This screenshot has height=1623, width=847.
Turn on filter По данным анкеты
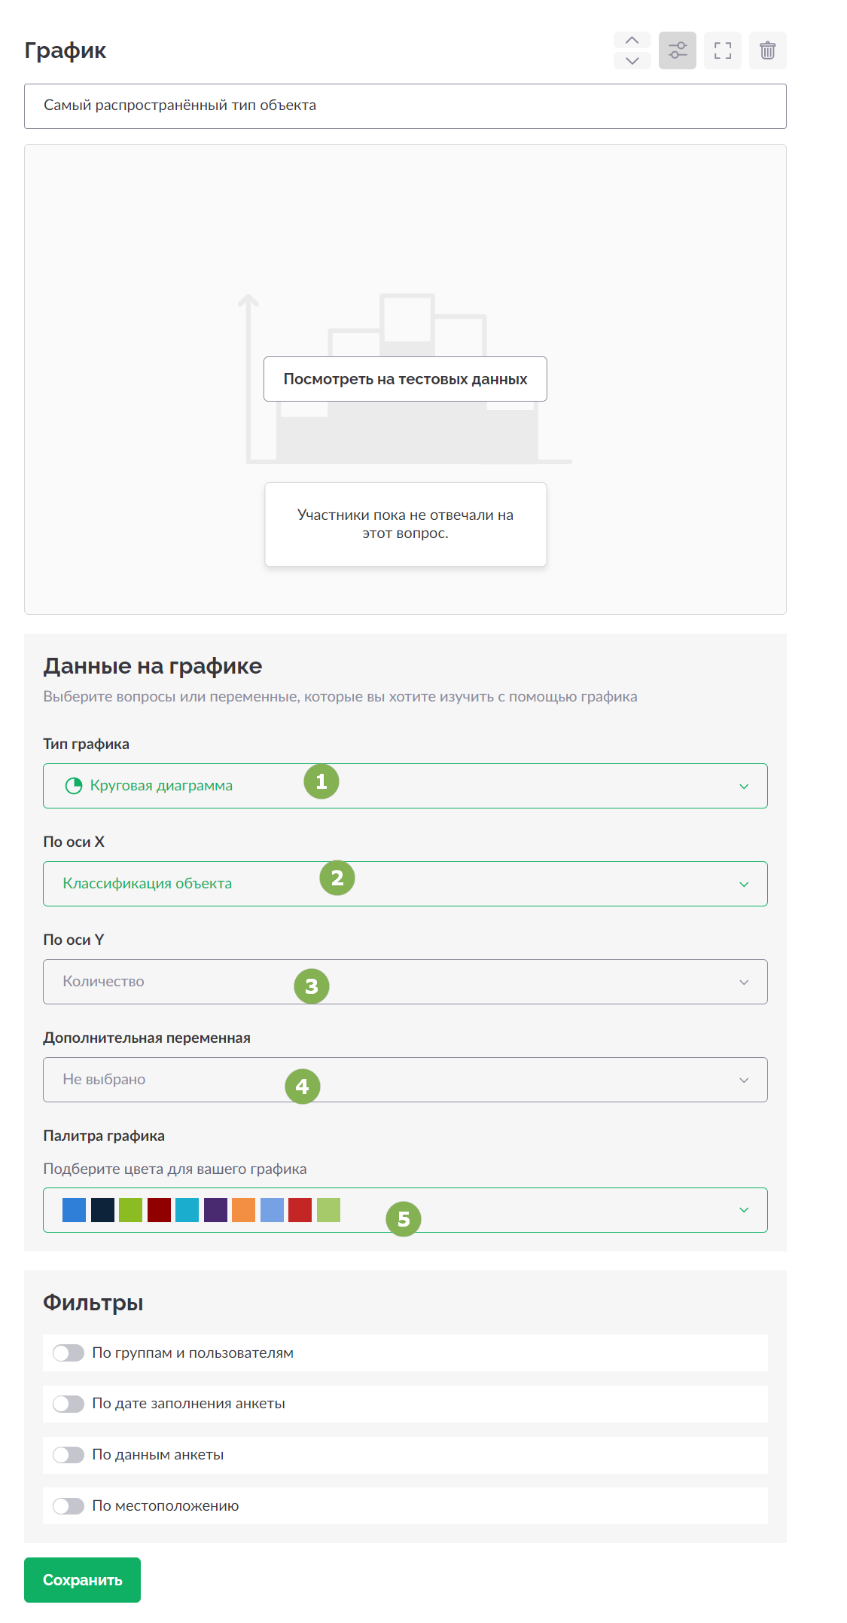(x=69, y=1455)
